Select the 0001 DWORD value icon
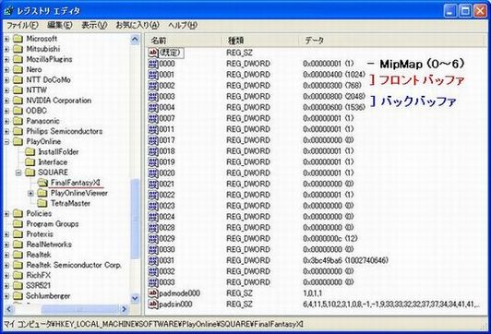This screenshot has height=334, width=491. 153,75
